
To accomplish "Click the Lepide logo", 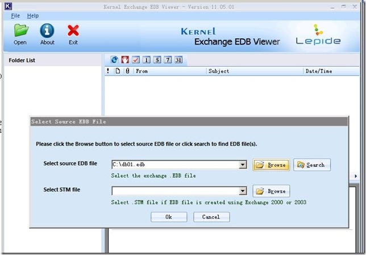I will pos(318,34).
